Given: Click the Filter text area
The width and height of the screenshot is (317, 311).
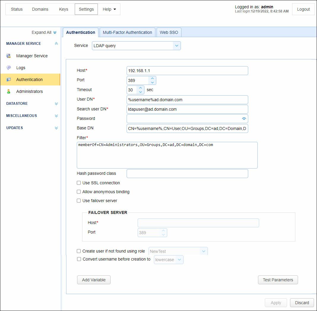Looking at the screenshot, I should pyautogui.click(x=167, y=155).
